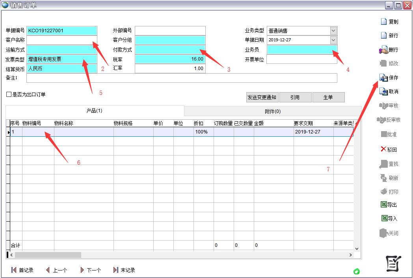This screenshot has height=278, width=413.
Task: Click the red X 驳回 icon
Action: tap(383, 149)
